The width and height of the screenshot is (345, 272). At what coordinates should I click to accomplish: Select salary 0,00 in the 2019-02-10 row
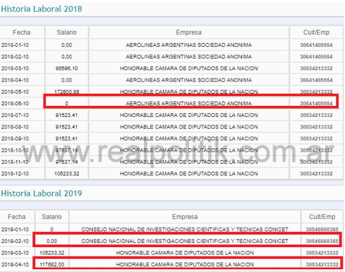(52, 241)
